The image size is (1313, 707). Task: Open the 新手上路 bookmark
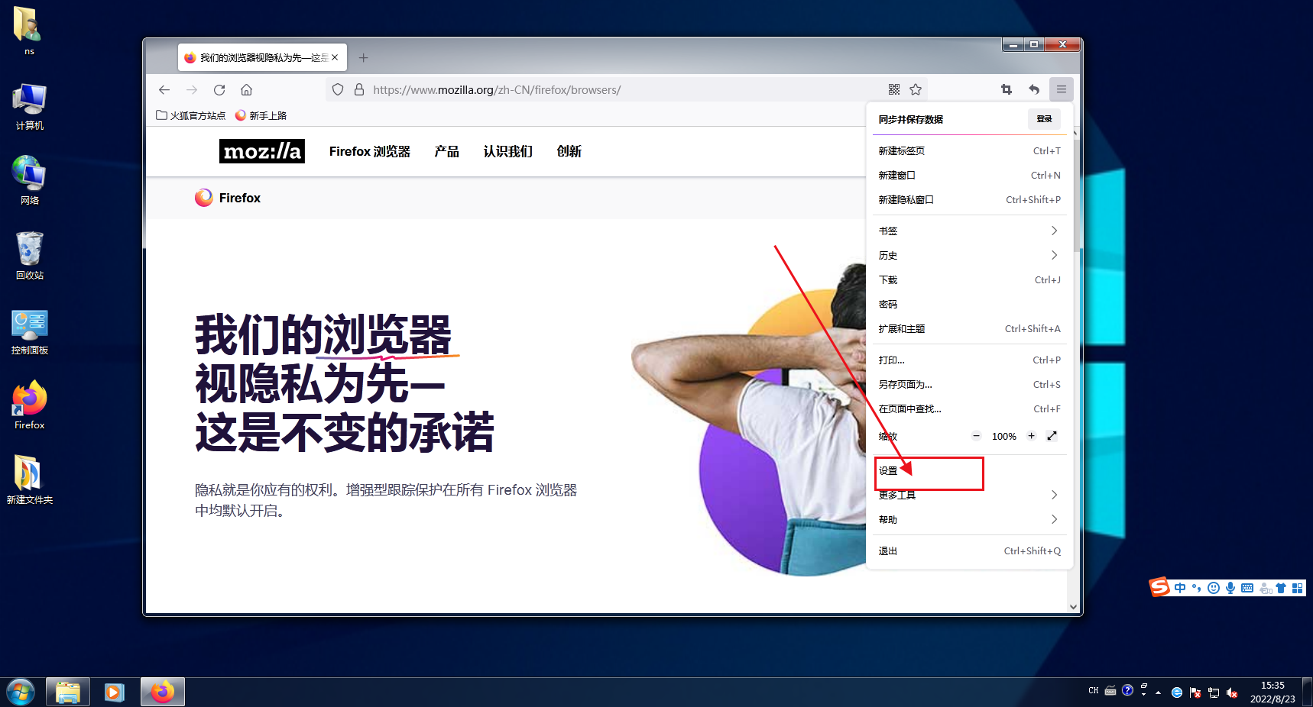pos(261,115)
